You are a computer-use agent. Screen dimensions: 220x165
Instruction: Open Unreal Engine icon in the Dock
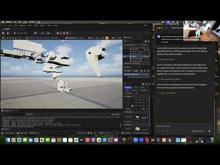tap(170, 140)
